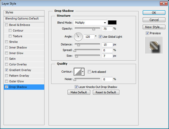
Task: Uncheck the Drop Shadow checkbox
Action: click(x=6, y=87)
